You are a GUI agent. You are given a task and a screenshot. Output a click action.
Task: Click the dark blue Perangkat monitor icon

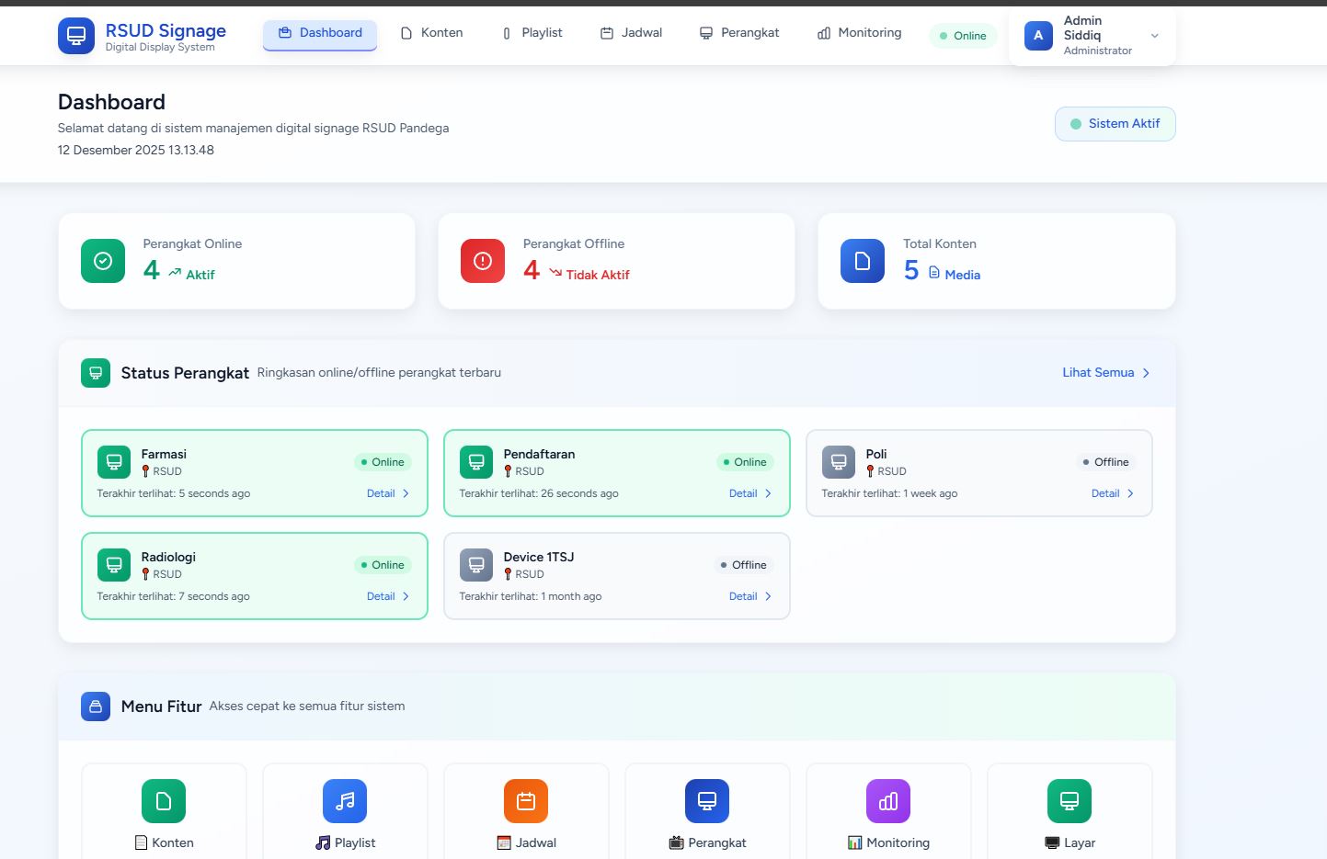707,801
